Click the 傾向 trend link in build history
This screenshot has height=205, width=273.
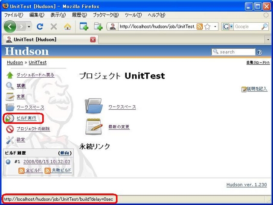coord(64,153)
